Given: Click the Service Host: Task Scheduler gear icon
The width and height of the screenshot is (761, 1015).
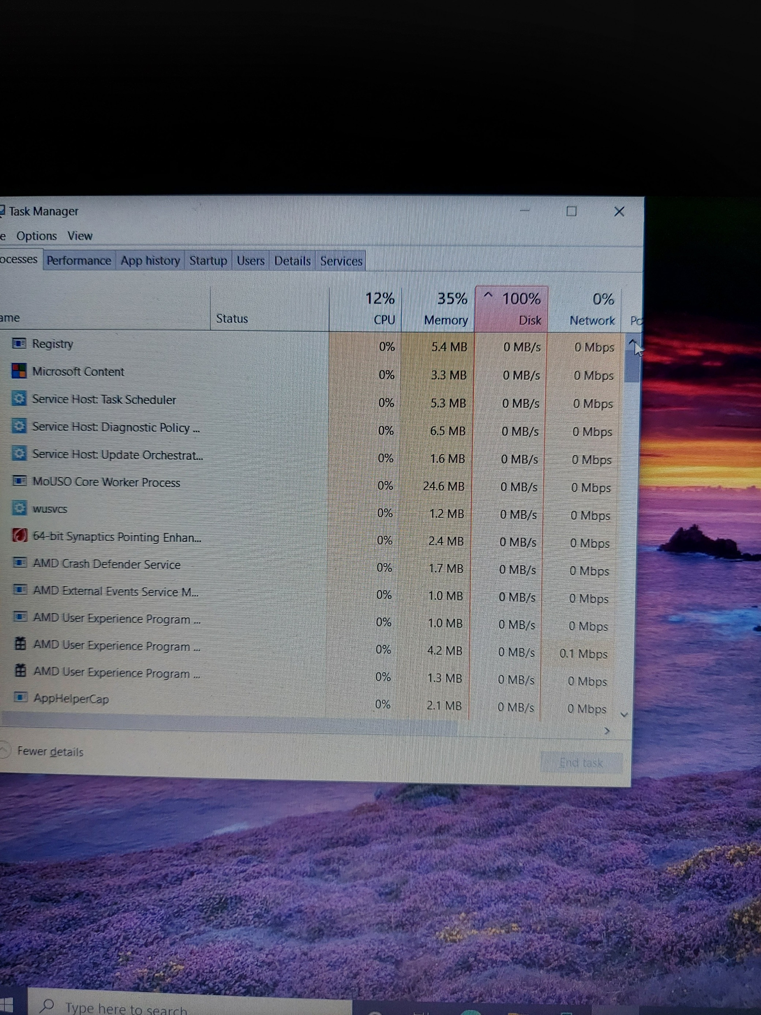Looking at the screenshot, I should 19,398.
